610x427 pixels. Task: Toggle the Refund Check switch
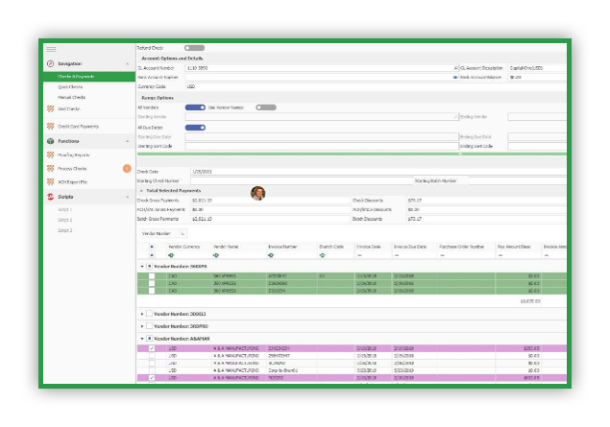(194, 48)
